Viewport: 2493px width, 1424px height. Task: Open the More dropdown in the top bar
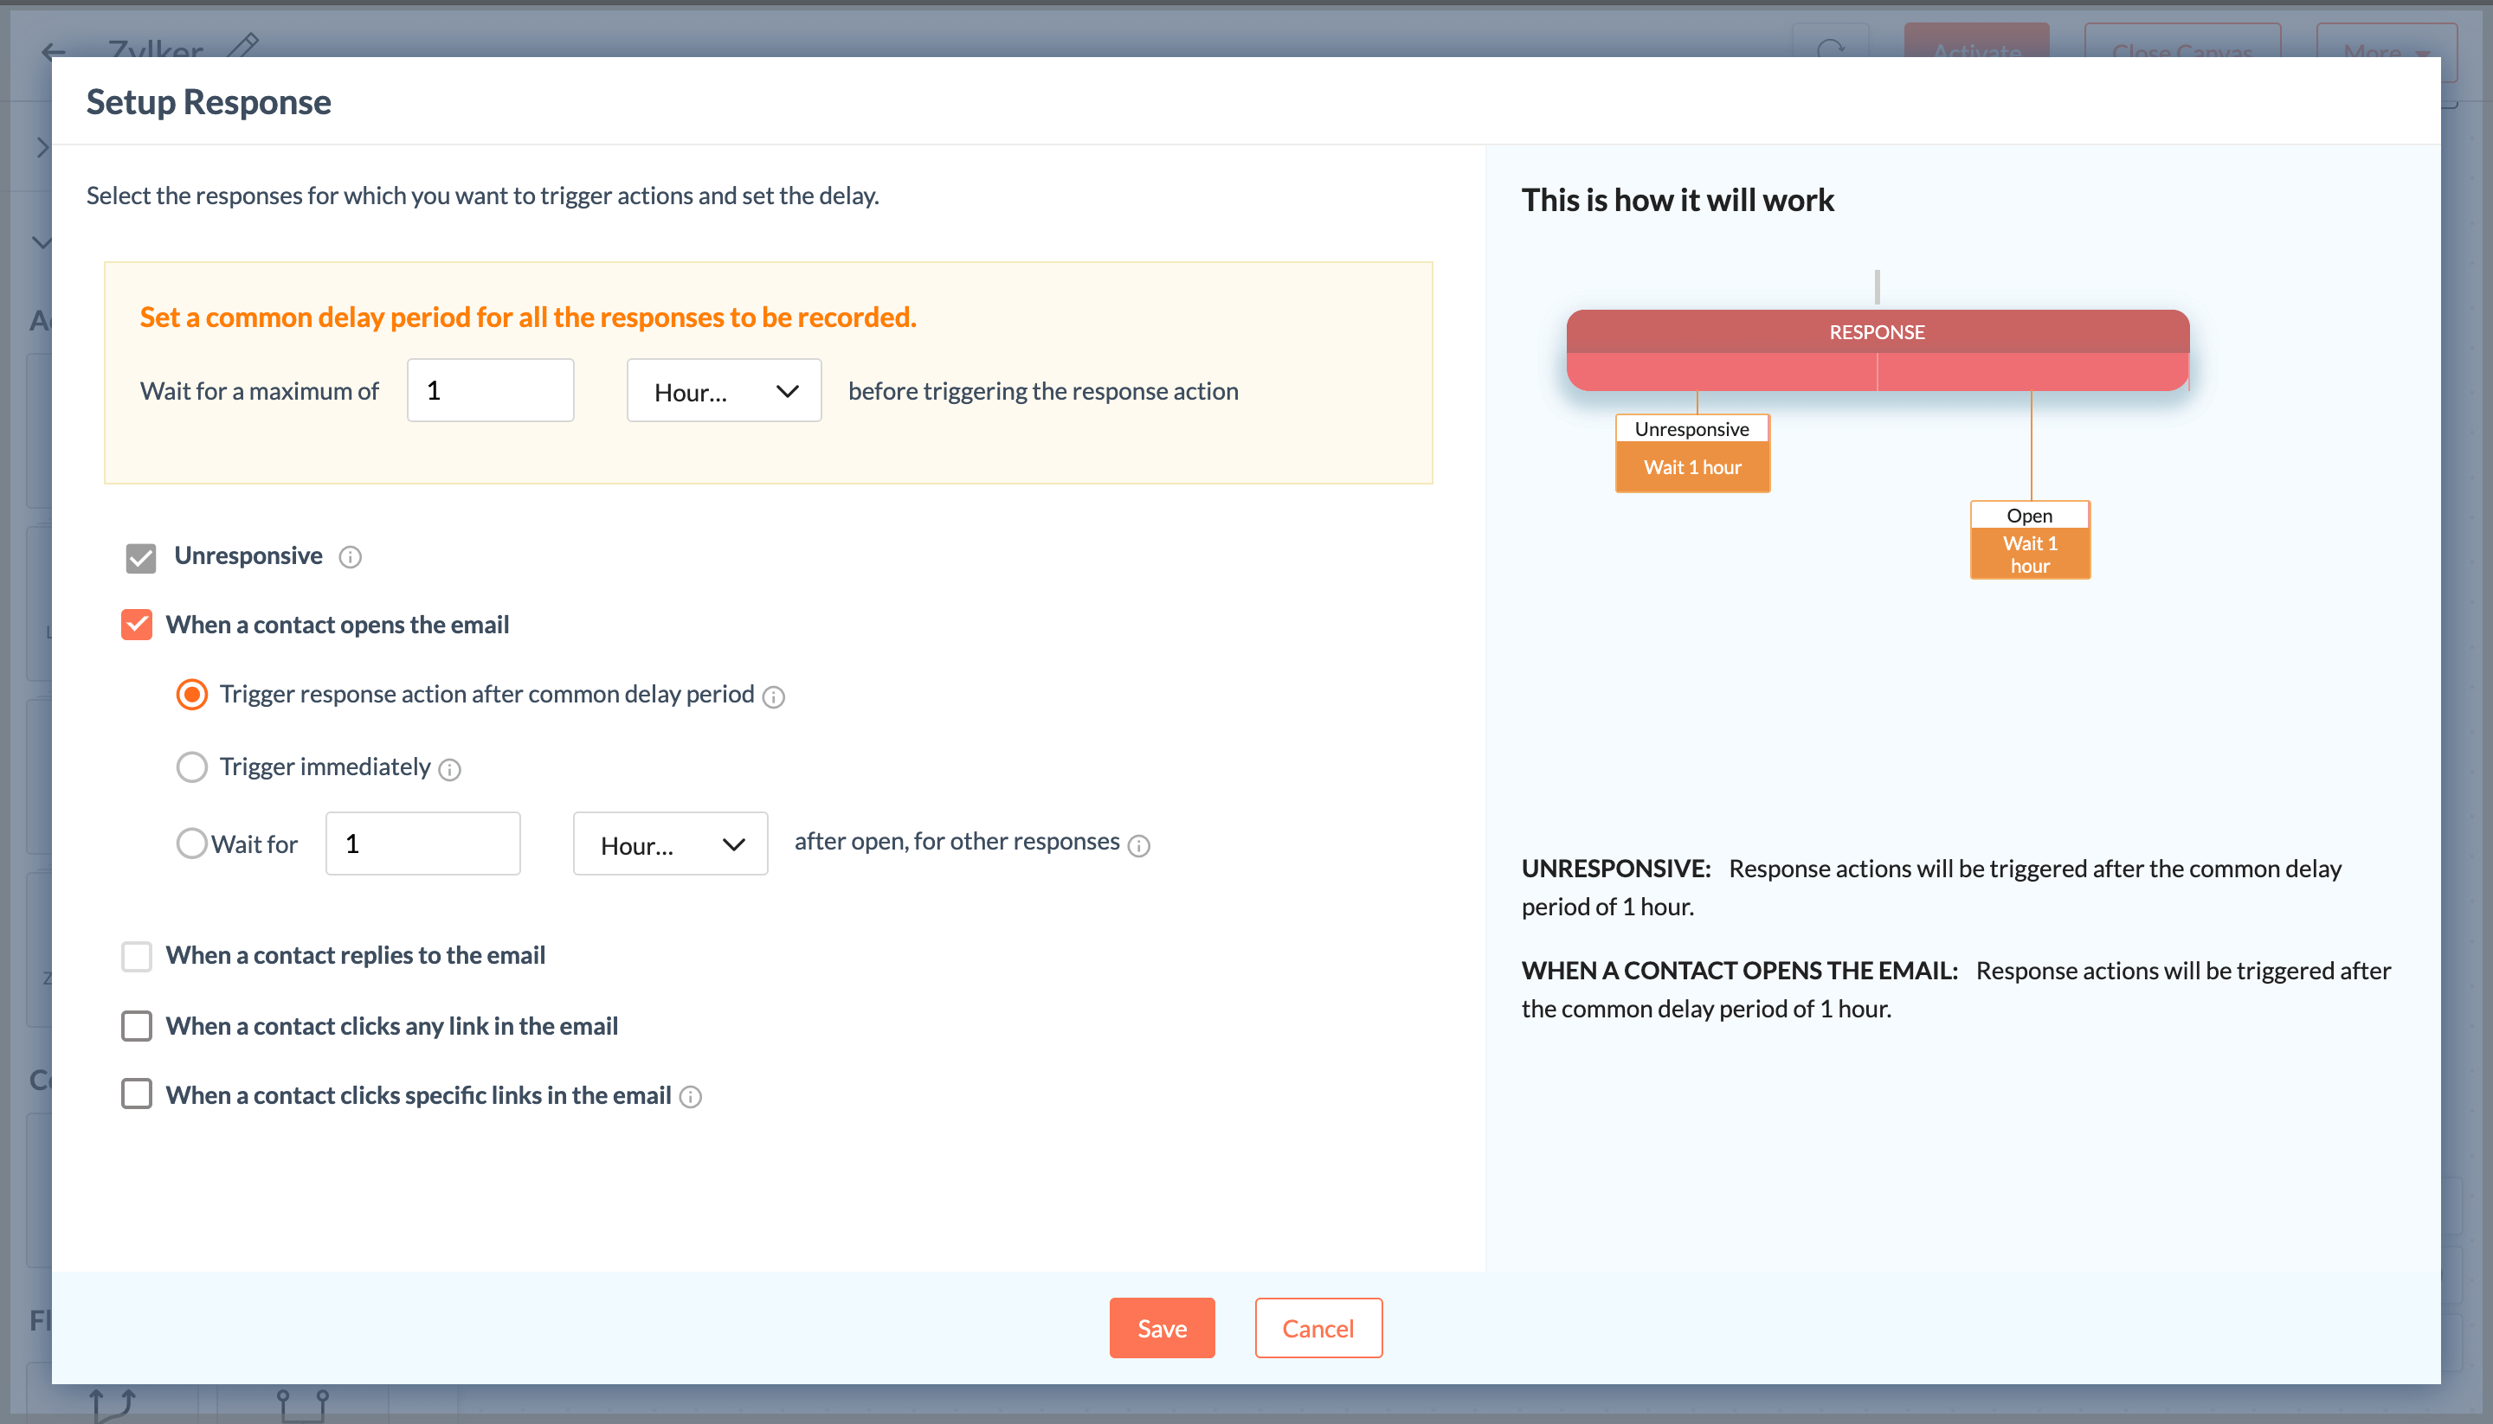(x=2385, y=53)
